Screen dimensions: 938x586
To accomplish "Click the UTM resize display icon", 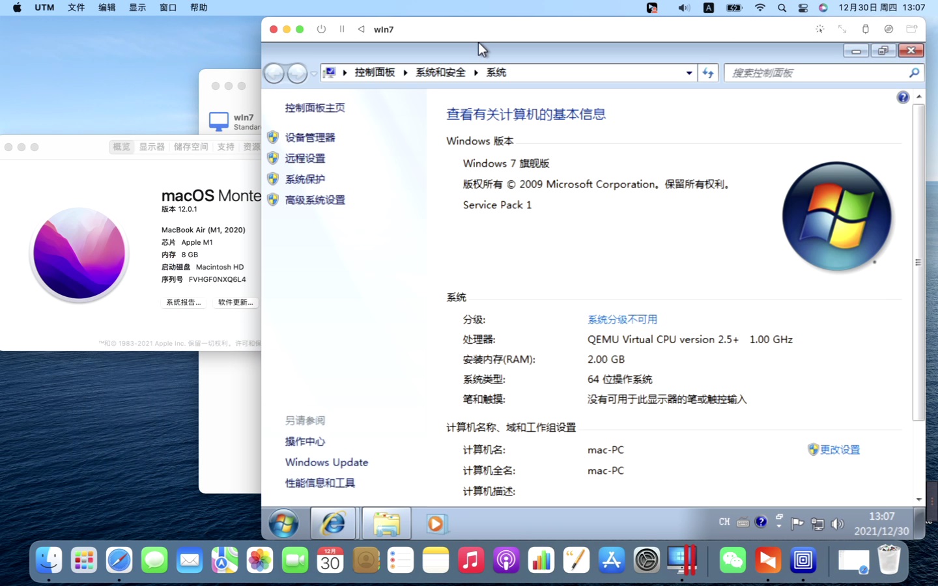I will click(842, 29).
